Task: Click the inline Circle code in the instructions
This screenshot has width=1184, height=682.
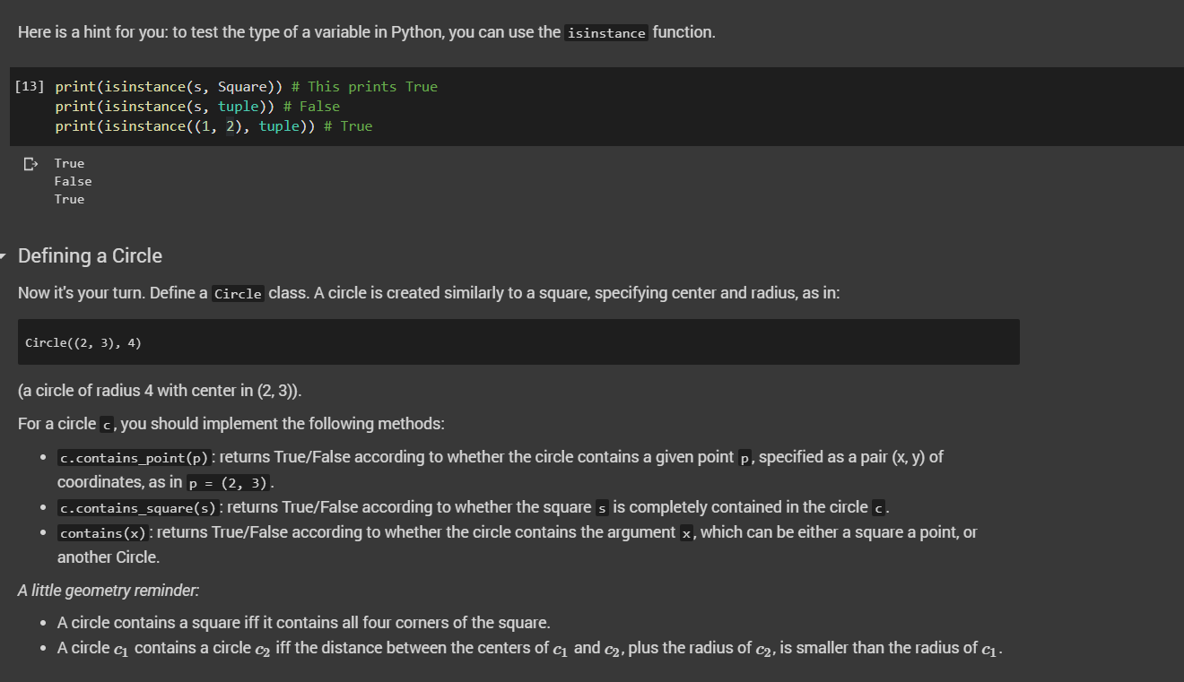Action: [x=239, y=294]
